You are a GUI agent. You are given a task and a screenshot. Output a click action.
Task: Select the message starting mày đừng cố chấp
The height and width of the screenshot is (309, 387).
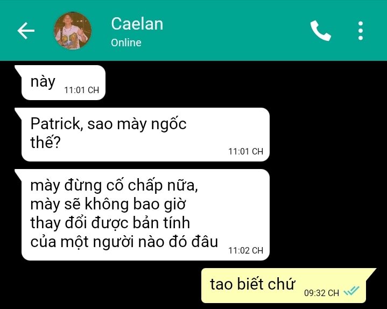[145, 215]
